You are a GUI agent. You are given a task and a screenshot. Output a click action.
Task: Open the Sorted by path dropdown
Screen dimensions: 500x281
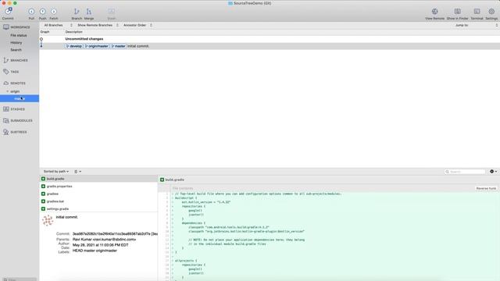coord(56,172)
